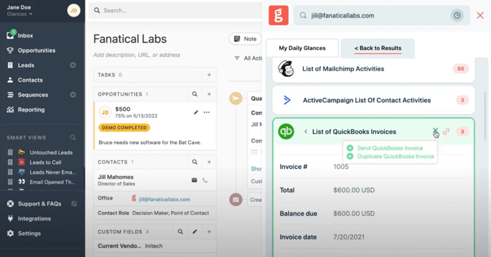Click the QuickBooks actions icon
The width and height of the screenshot is (491, 257).
point(435,131)
